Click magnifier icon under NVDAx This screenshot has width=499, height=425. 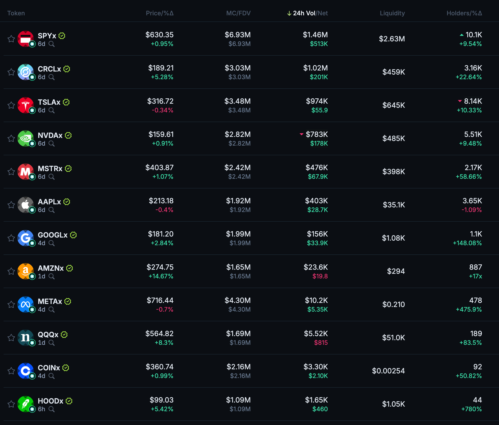[x=52, y=144]
